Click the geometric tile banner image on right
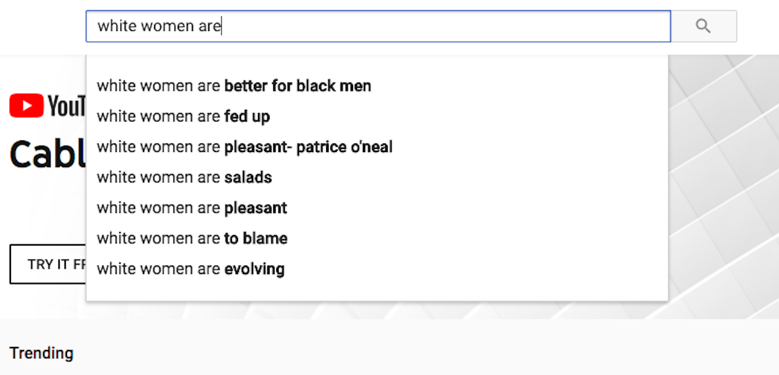 coord(724,182)
